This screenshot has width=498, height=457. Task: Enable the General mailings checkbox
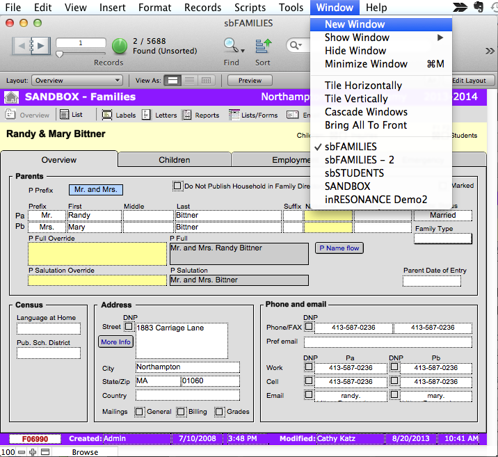click(140, 412)
